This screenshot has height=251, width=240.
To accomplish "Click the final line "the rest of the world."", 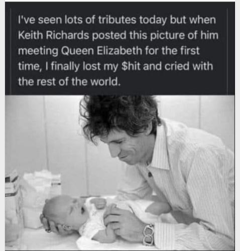I will click(x=69, y=82).
